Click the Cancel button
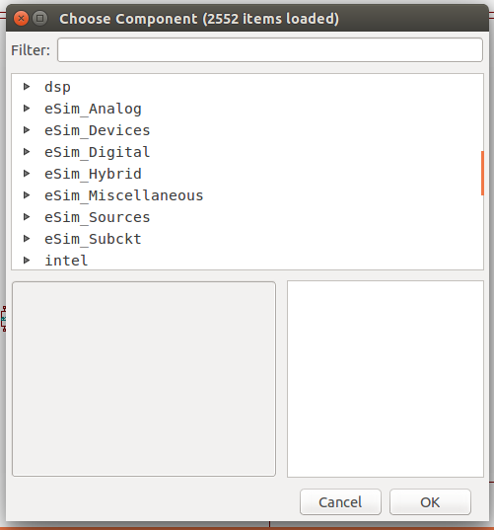The height and width of the screenshot is (530, 494). [x=340, y=502]
